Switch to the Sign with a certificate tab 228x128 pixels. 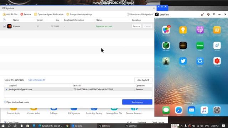(14, 80)
